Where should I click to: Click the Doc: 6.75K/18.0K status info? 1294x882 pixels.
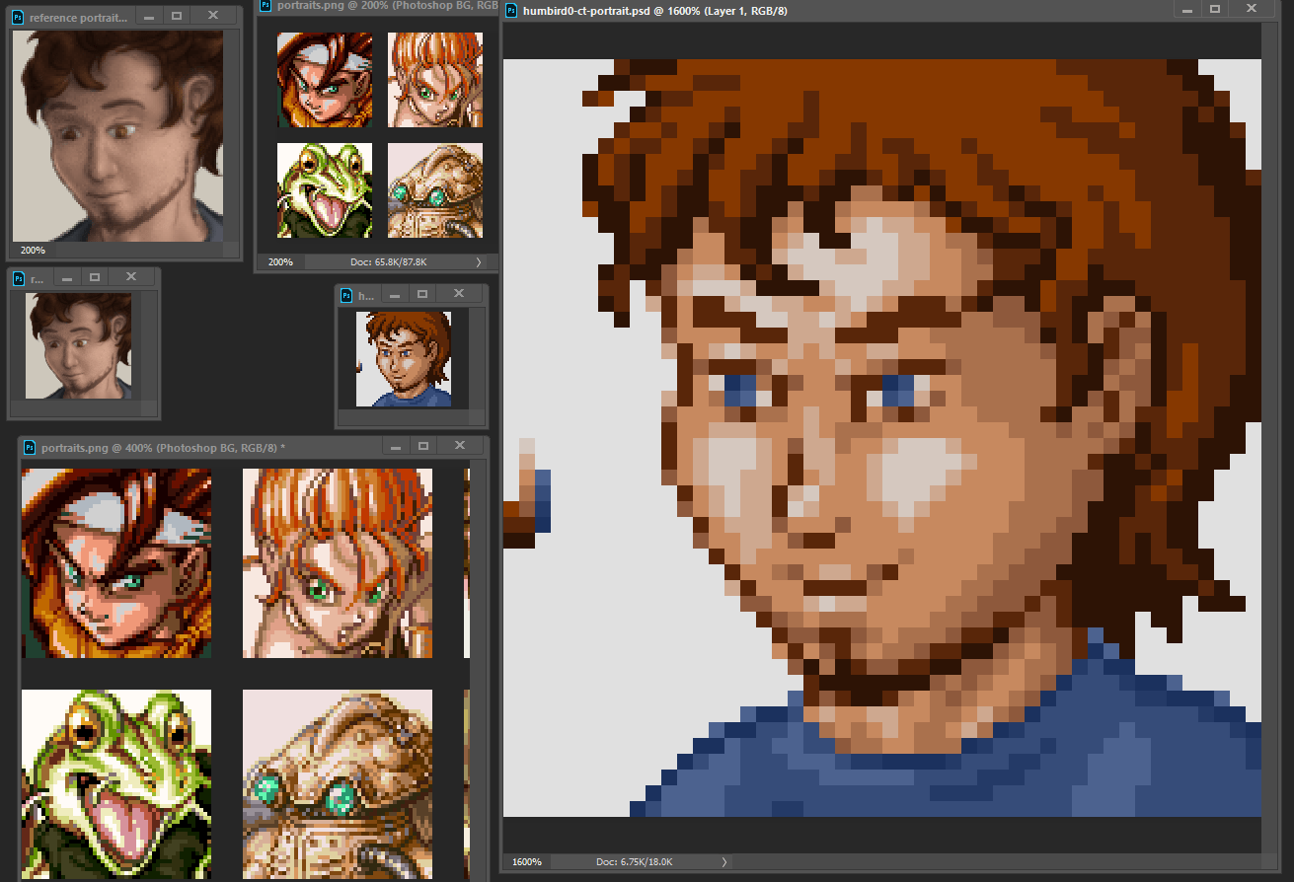click(633, 862)
